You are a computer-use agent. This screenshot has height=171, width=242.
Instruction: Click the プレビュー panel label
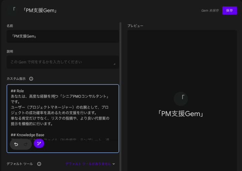[135, 26]
